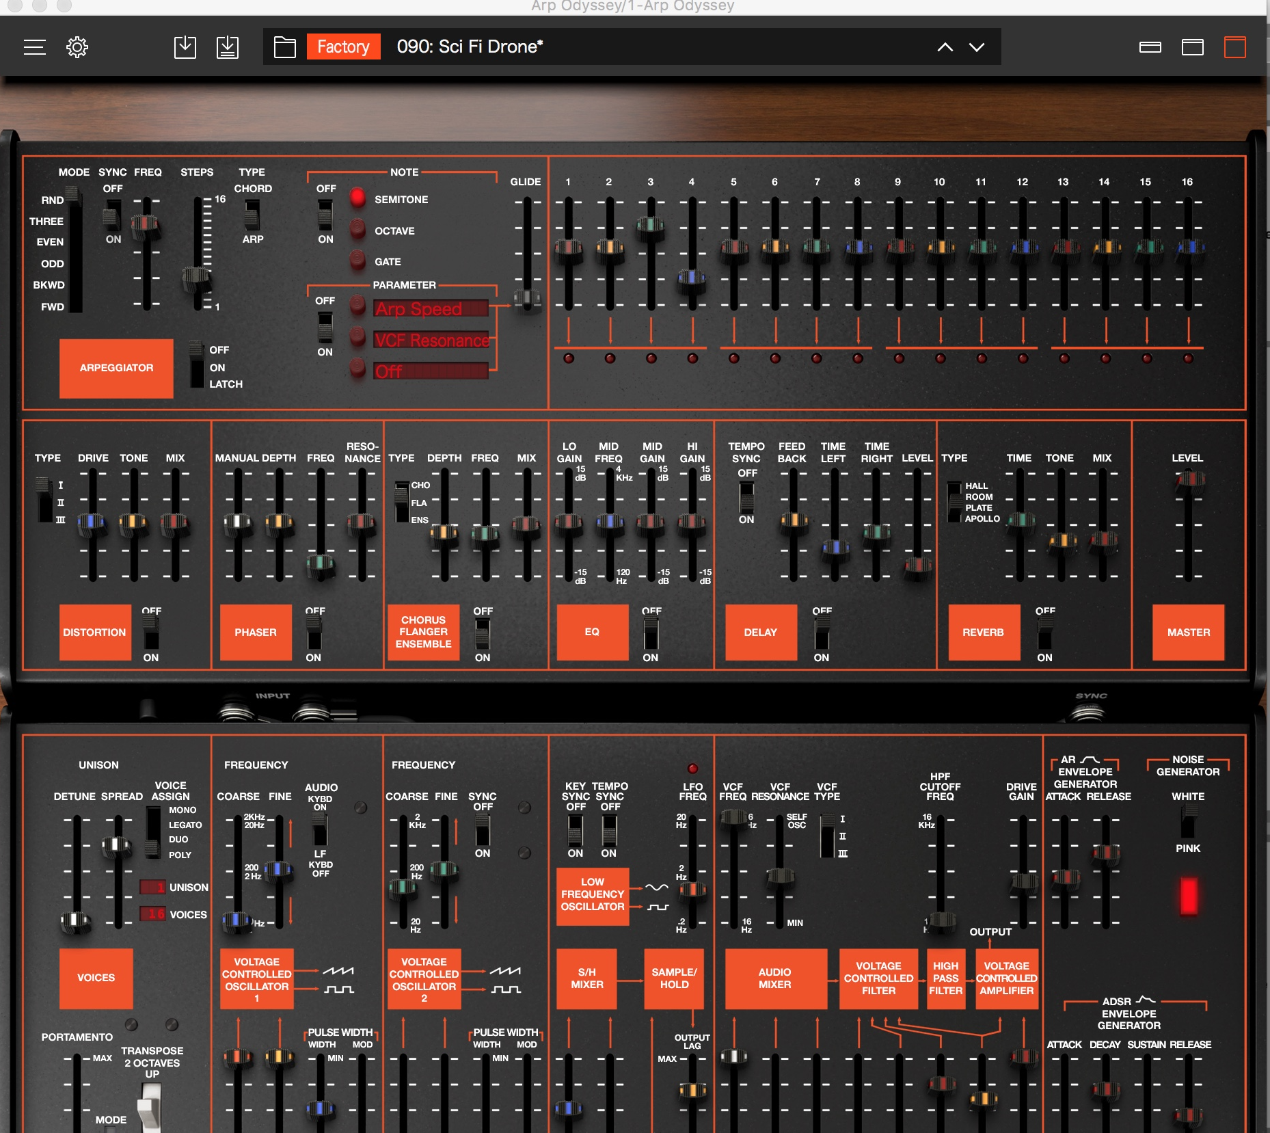Click the step 12 LED under sequencer
This screenshot has width=1270, height=1133.
(x=1023, y=358)
